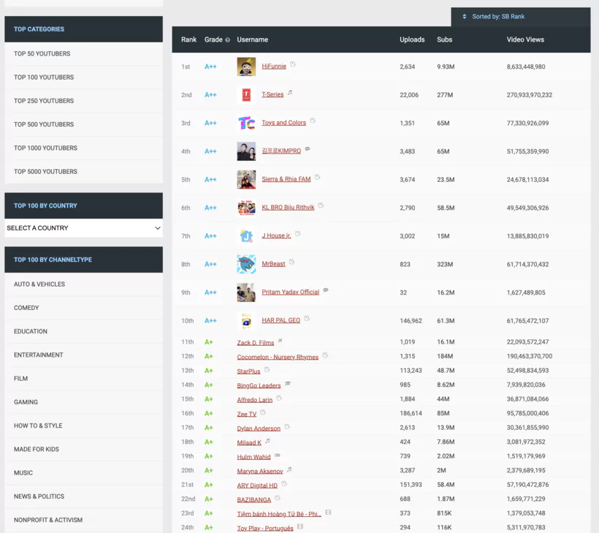Click the category icon beside Dylan Anderson
The width and height of the screenshot is (599, 533).
[287, 426]
